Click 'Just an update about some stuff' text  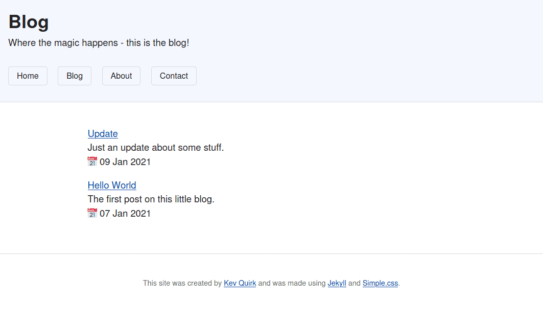click(156, 148)
